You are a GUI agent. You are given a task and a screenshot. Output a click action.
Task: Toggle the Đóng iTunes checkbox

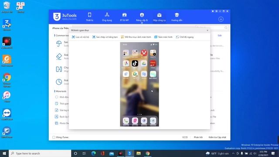point(54,137)
